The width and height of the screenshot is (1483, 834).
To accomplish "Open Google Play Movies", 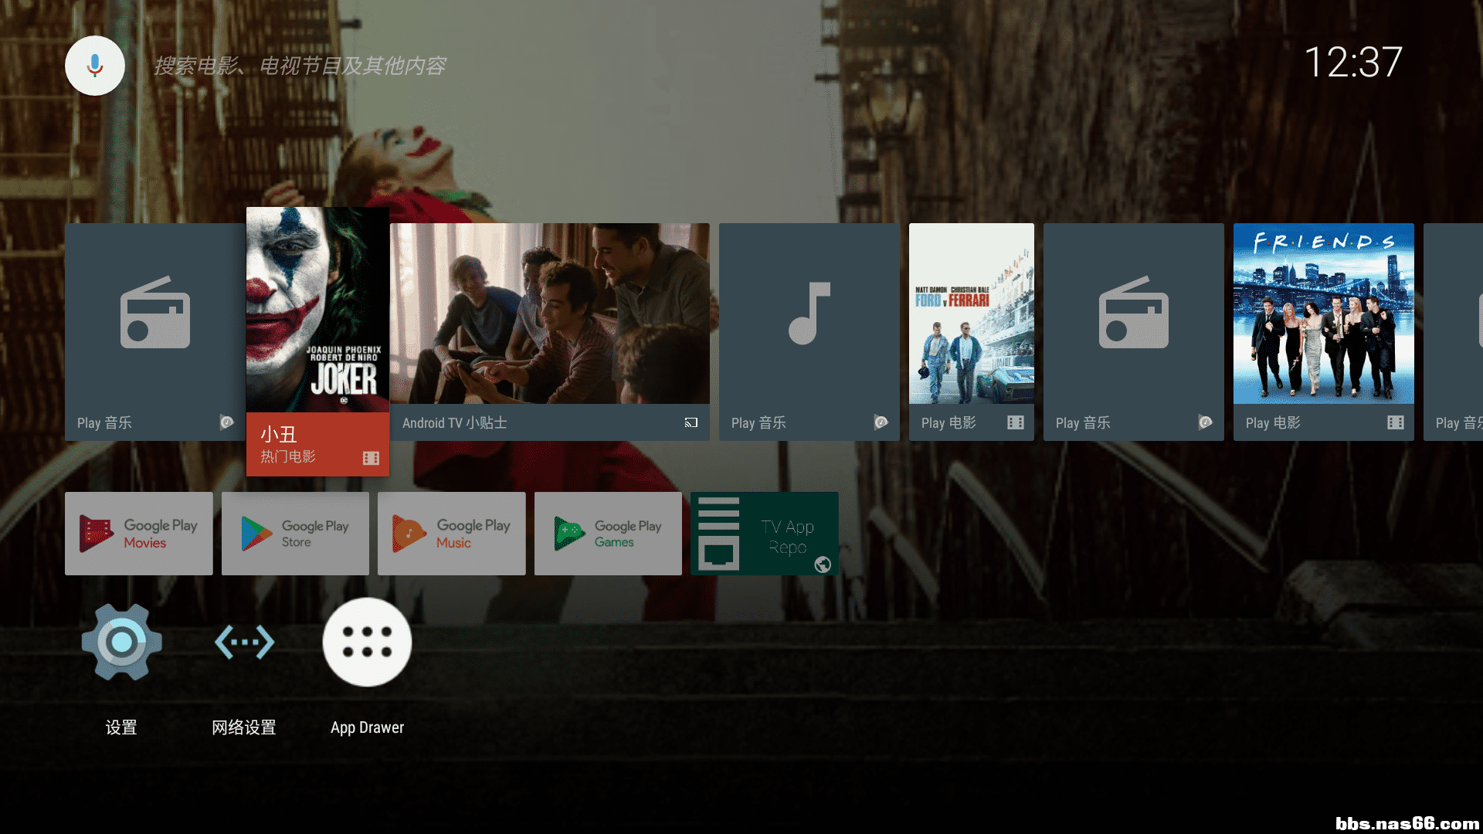I will pos(138,533).
